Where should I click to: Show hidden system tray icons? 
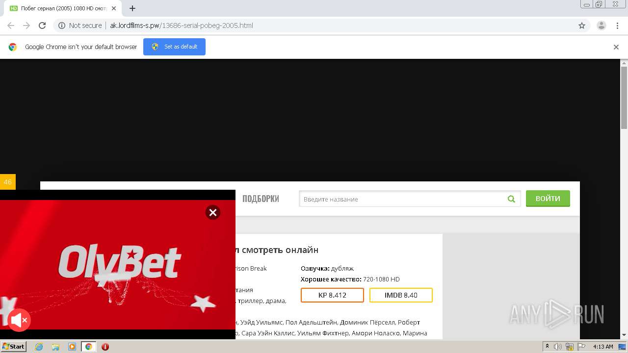(547, 347)
